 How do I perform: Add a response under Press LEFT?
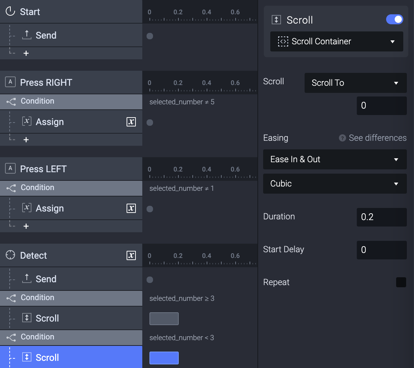coord(26,227)
